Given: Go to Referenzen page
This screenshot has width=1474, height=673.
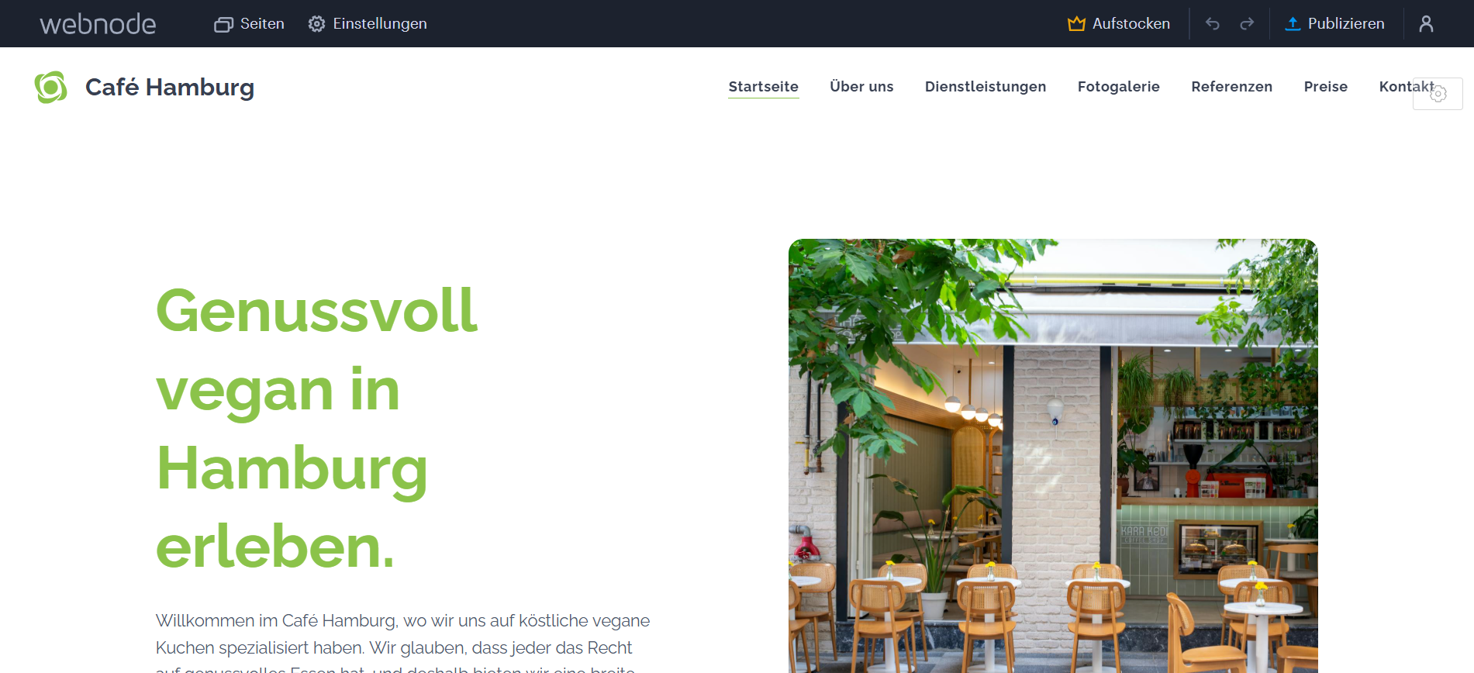Looking at the screenshot, I should (x=1232, y=87).
